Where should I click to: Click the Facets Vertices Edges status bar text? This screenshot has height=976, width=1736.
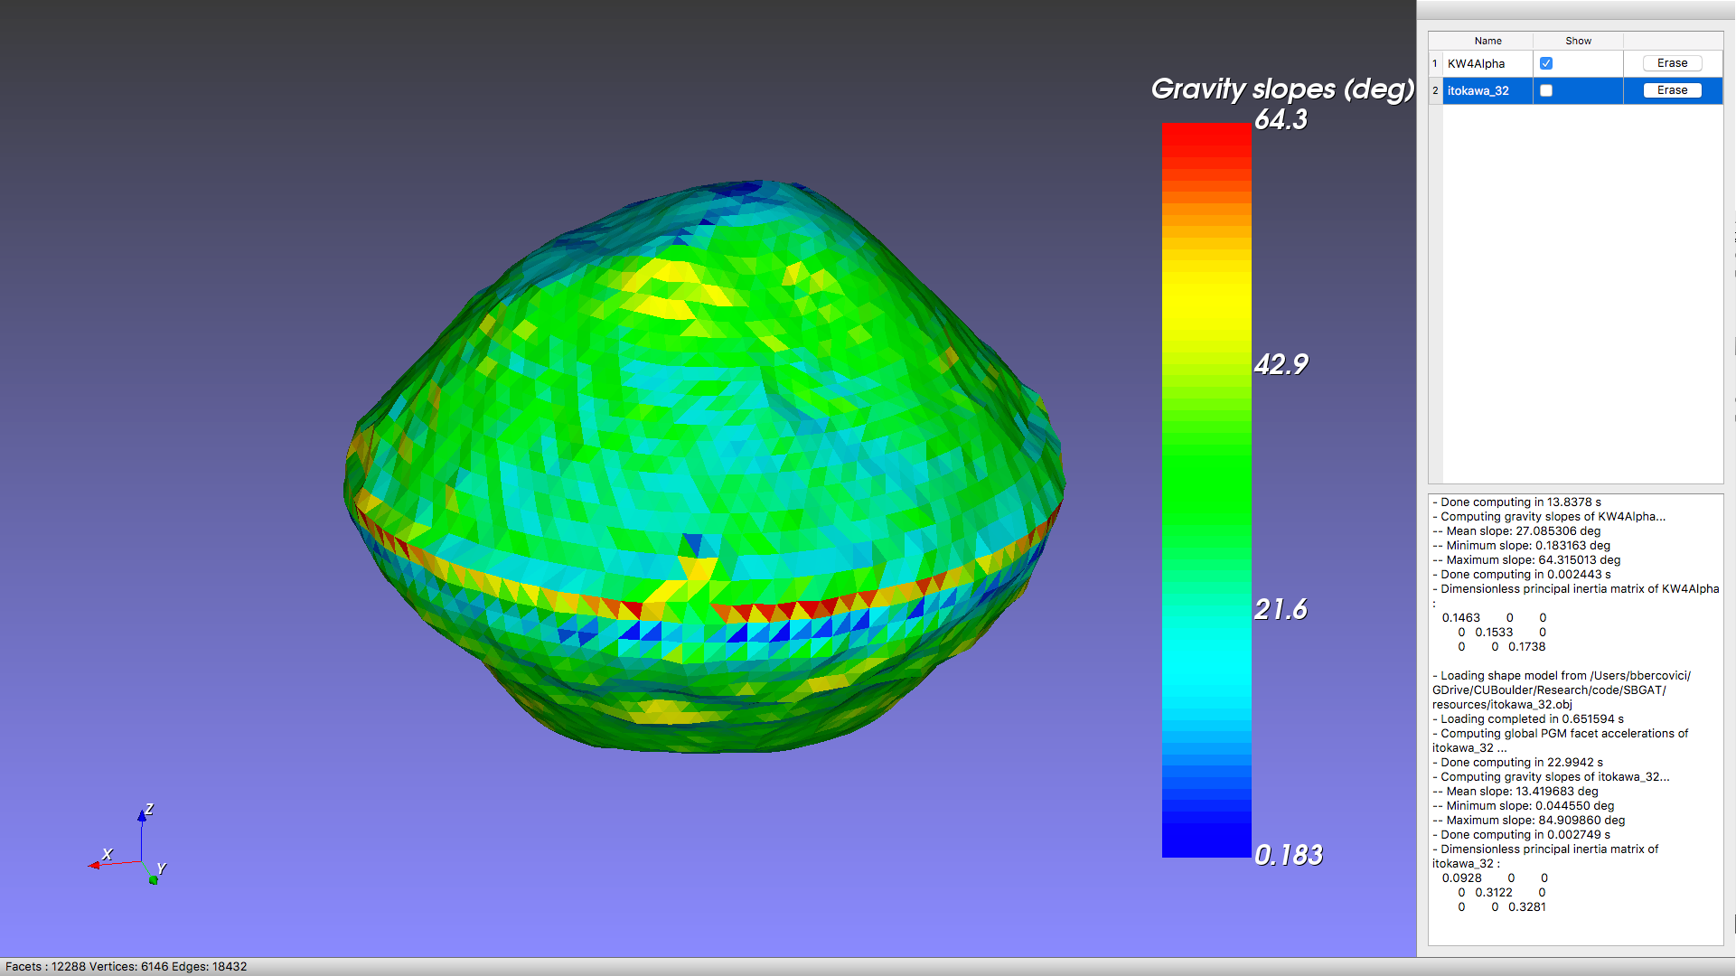coord(126,966)
